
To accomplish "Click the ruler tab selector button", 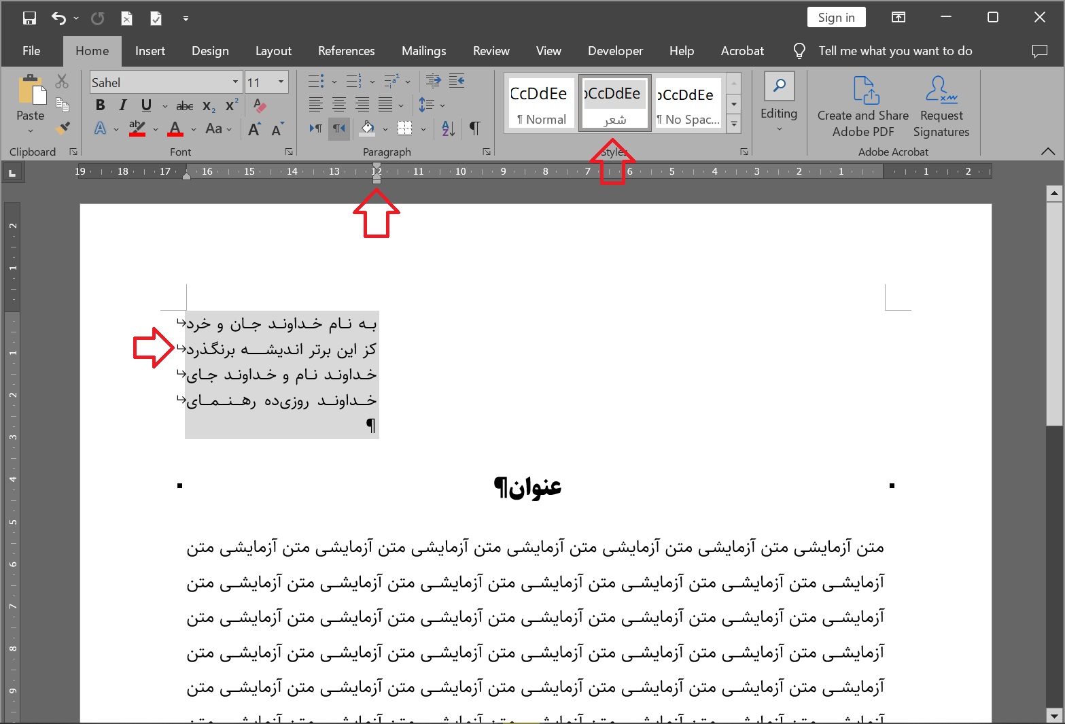I will pyautogui.click(x=12, y=173).
